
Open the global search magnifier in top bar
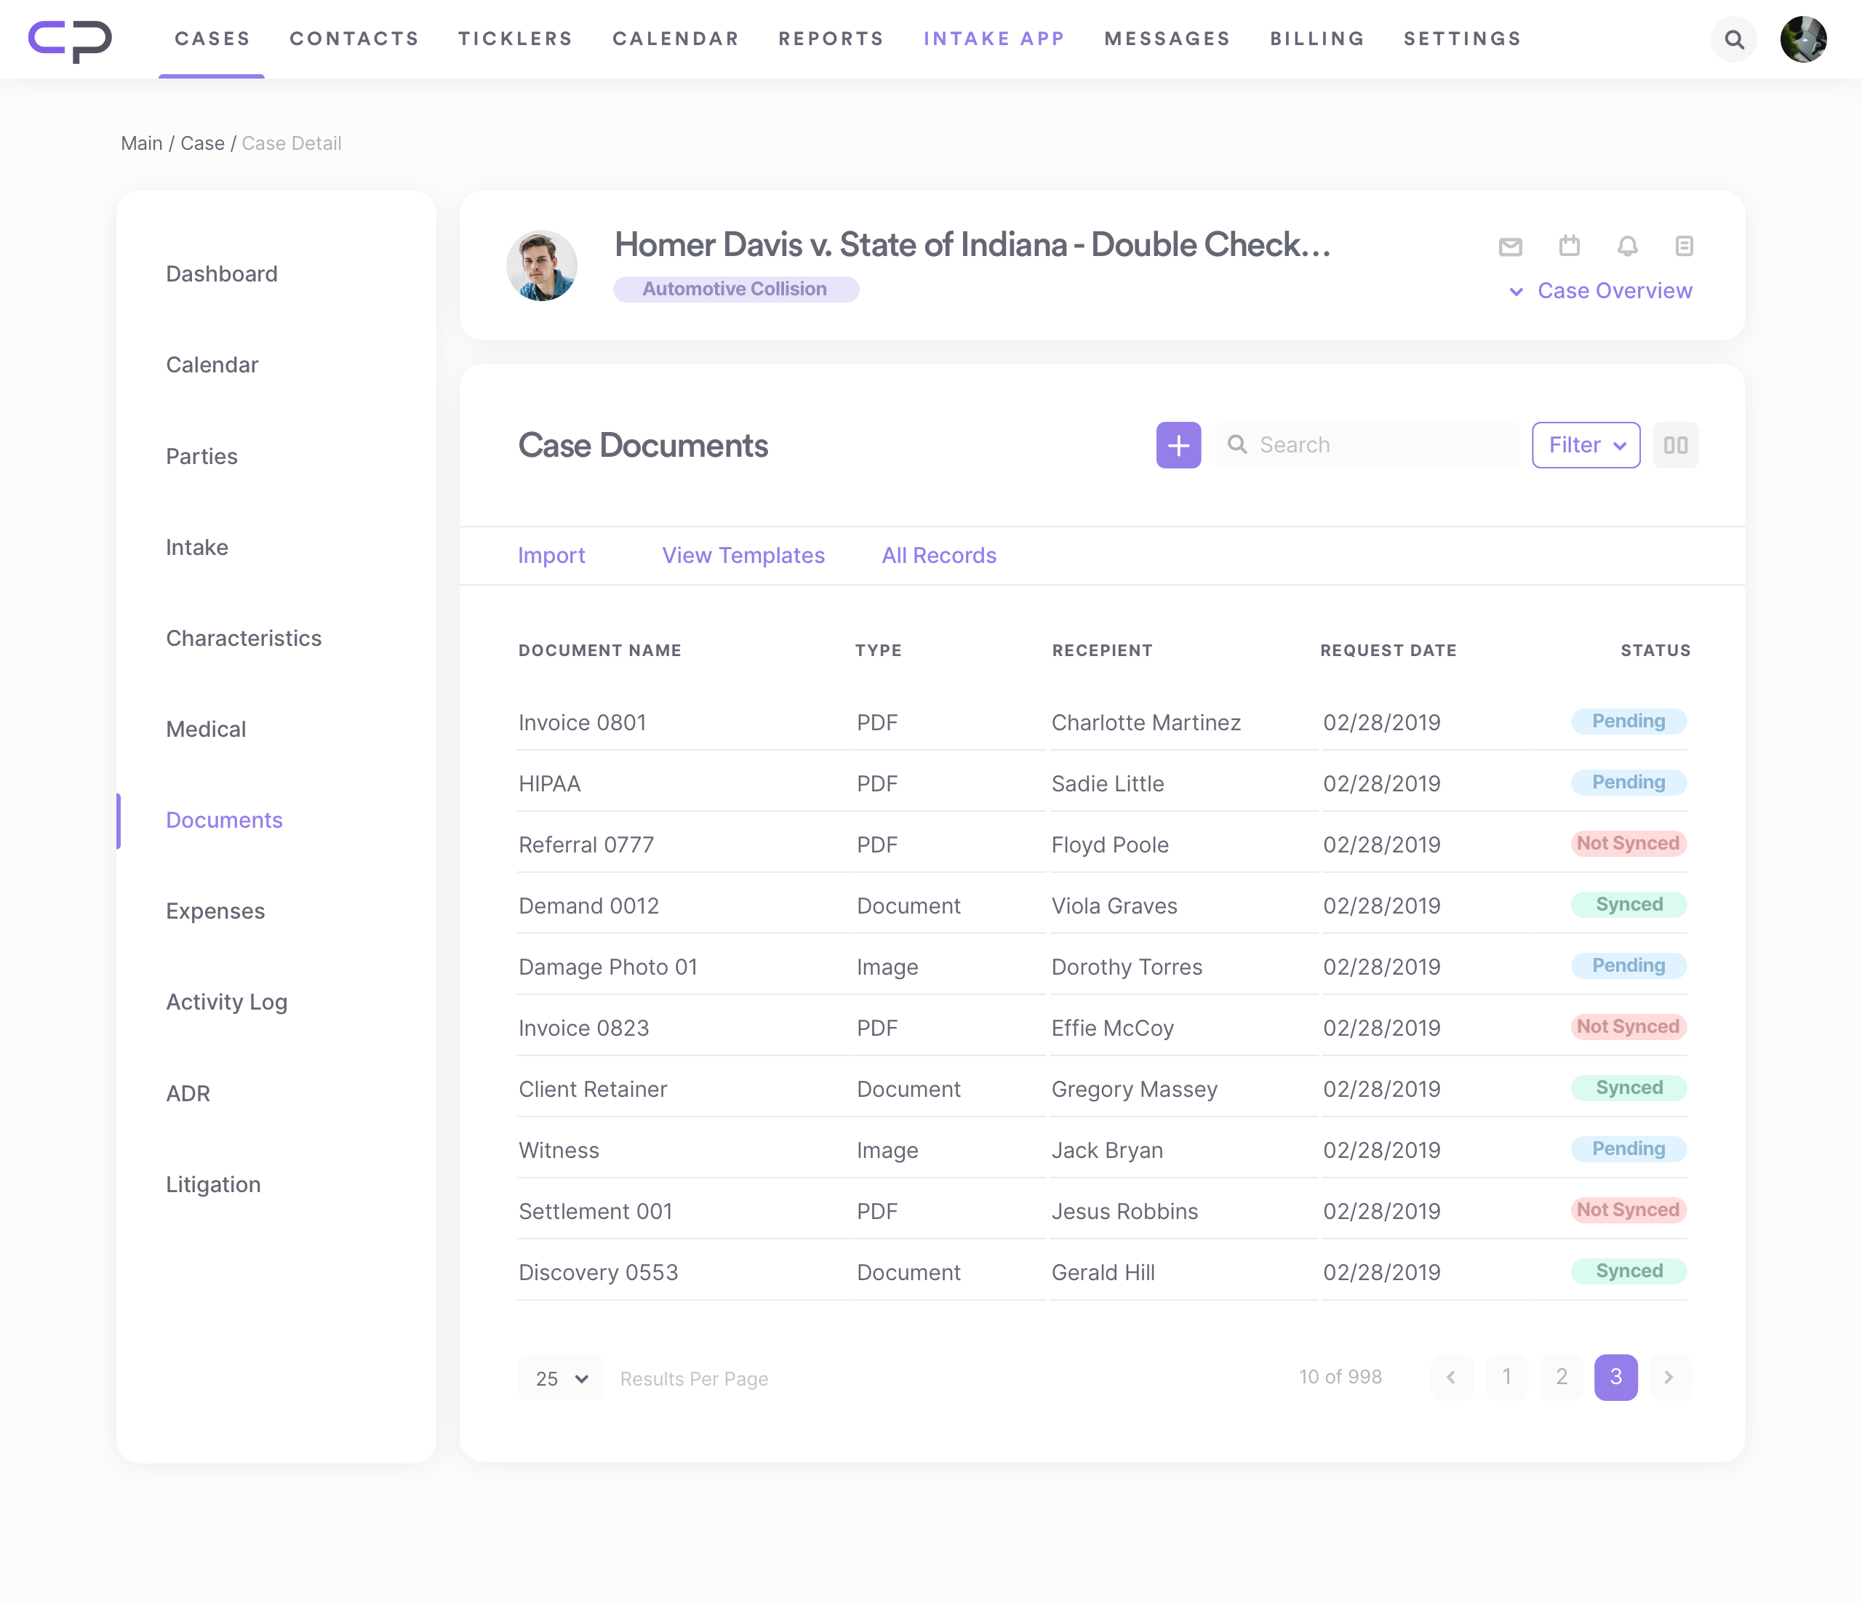click(x=1735, y=39)
